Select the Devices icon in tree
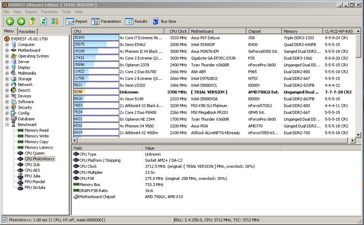The width and height of the screenshot is (364, 225). tap(14, 96)
